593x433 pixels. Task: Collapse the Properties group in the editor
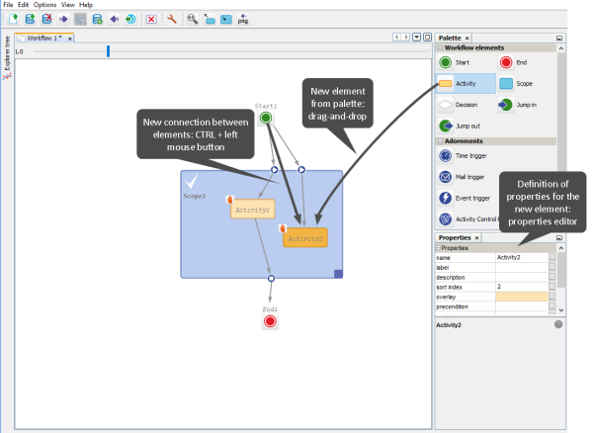click(x=439, y=247)
